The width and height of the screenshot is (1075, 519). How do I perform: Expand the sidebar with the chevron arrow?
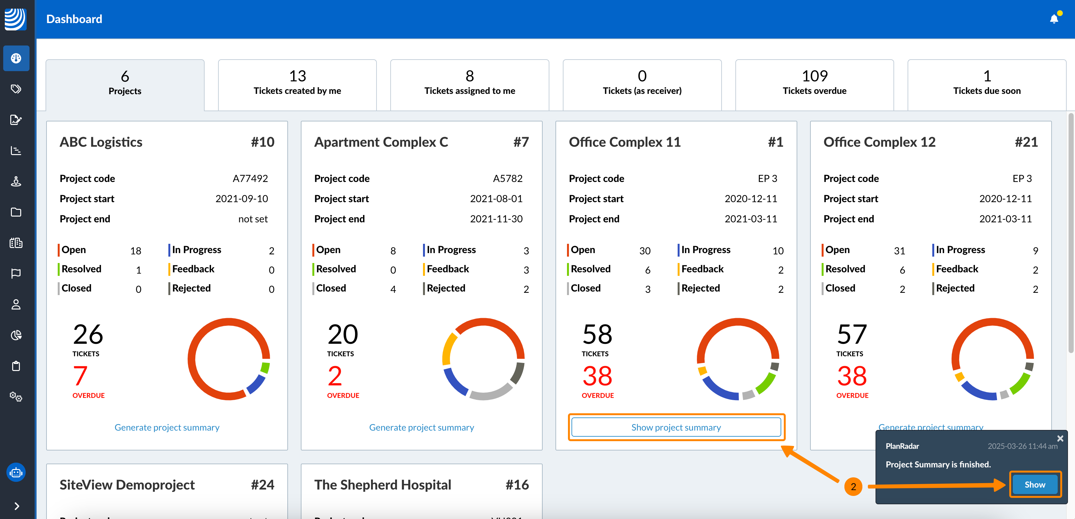coord(17,506)
